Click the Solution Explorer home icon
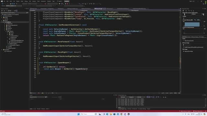The image size is (207, 116). click(2, 11)
